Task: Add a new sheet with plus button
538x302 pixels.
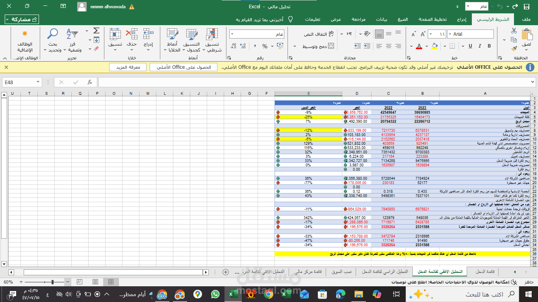Action: [x=226, y=272]
